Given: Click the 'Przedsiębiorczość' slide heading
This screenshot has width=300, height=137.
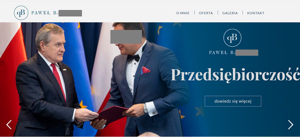Looking at the screenshot, I should click(235, 75).
